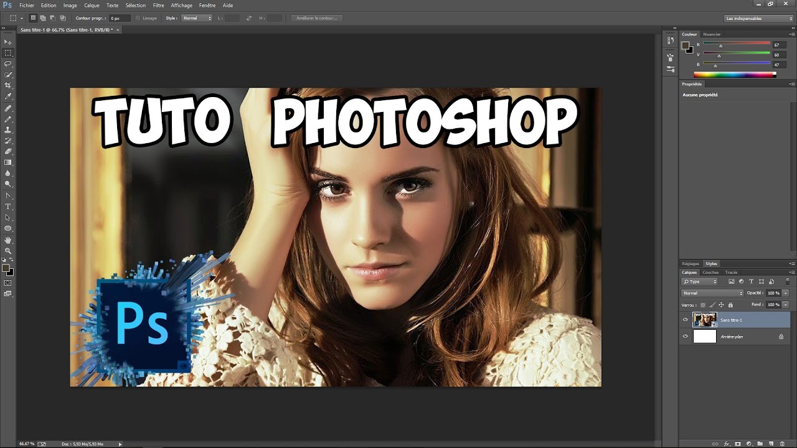This screenshot has height=448, width=797.
Task: Switch to the Couches tab
Action: coord(710,272)
